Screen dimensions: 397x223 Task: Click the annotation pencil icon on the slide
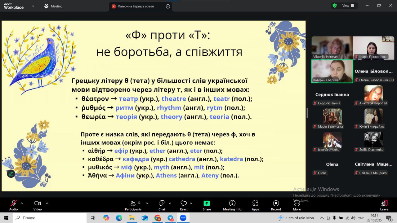pos(11,174)
